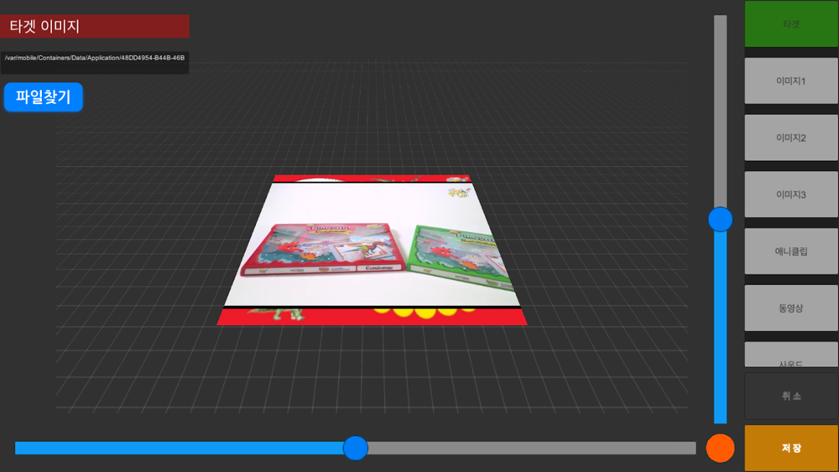
Task: Open the 사운드 tab
Action: click(x=791, y=355)
